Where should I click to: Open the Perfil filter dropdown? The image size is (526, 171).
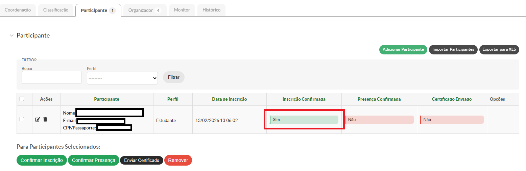(122, 78)
